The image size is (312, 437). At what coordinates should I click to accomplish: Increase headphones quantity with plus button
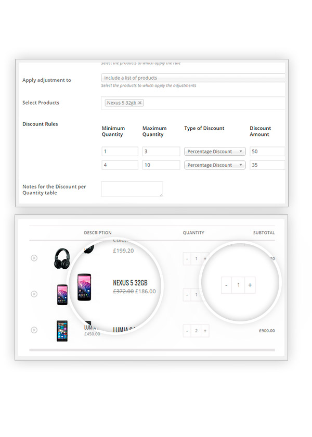pyautogui.click(x=205, y=259)
